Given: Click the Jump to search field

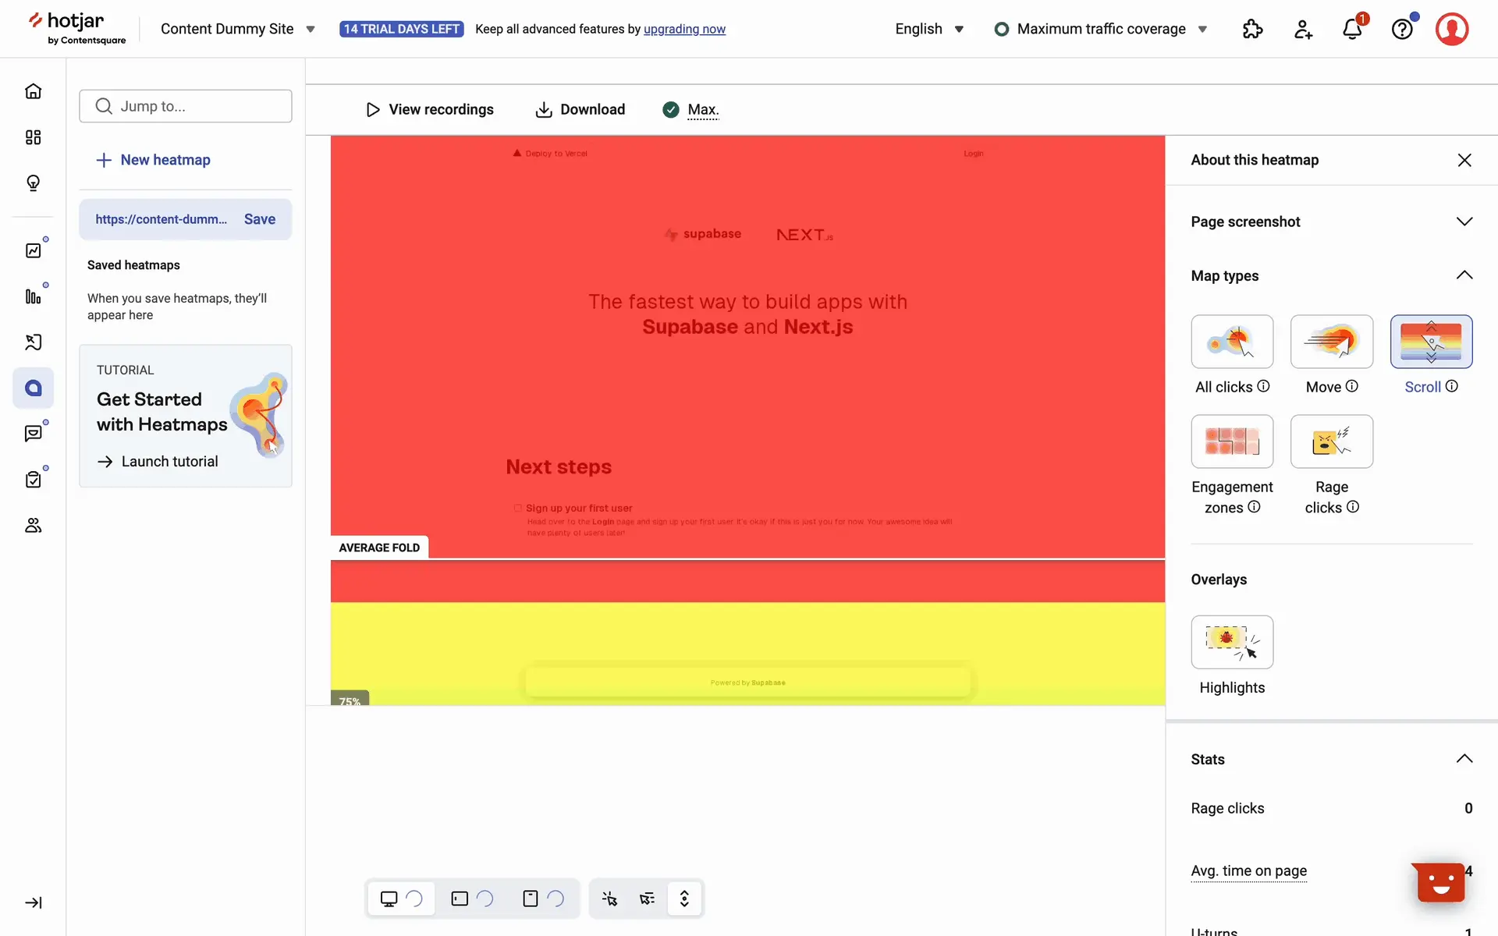Looking at the screenshot, I should coord(186,106).
